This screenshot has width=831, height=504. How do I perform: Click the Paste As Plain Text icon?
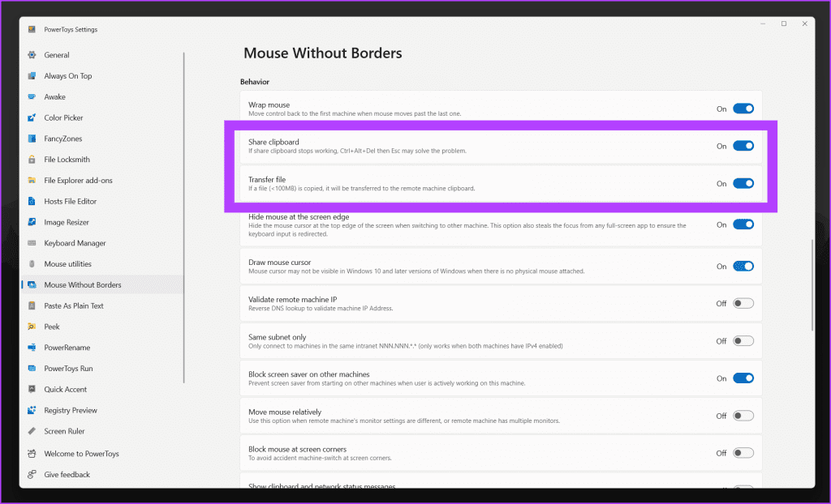[32, 305]
